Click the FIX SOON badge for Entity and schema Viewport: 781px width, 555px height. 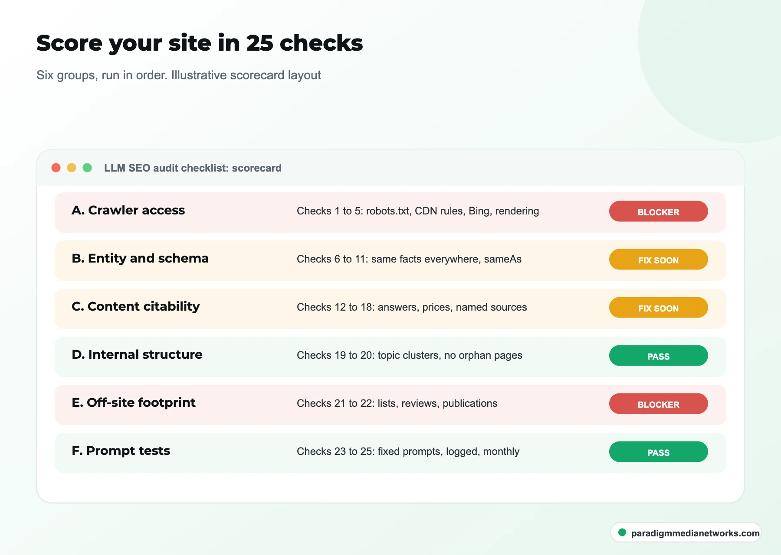pyautogui.click(x=658, y=260)
